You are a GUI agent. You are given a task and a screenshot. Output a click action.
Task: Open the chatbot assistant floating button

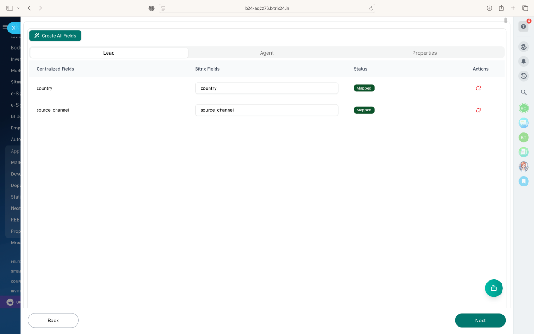(x=494, y=288)
